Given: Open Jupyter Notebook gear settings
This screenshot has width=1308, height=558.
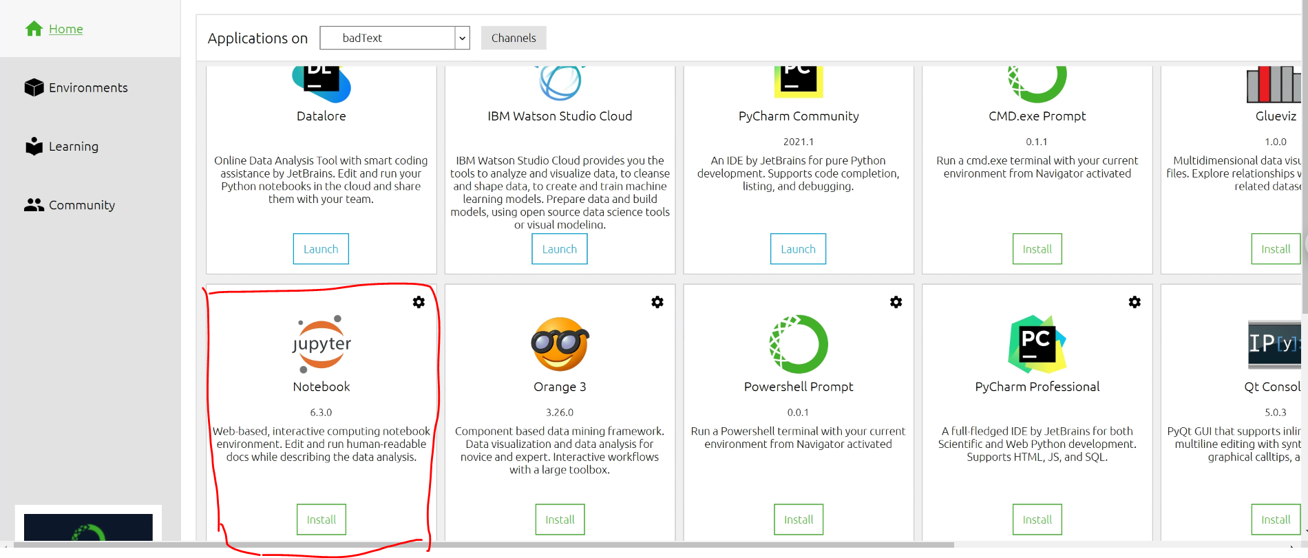Looking at the screenshot, I should click(x=419, y=302).
